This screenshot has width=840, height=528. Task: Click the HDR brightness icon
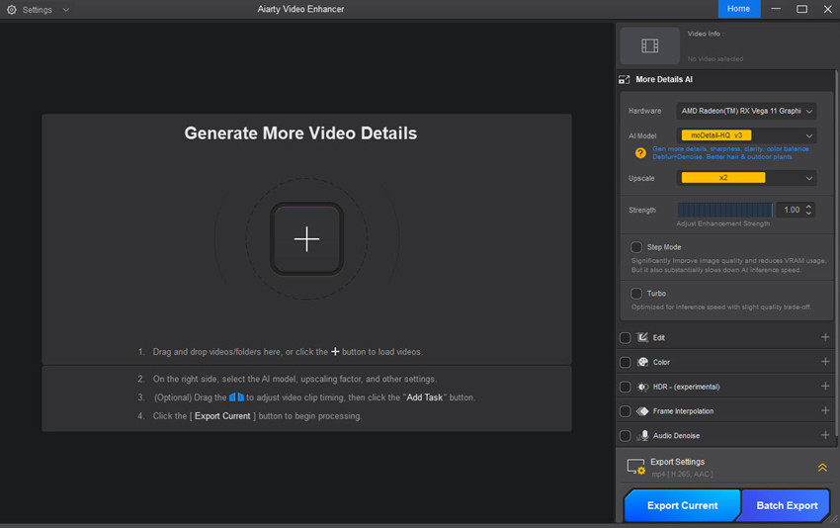point(642,387)
